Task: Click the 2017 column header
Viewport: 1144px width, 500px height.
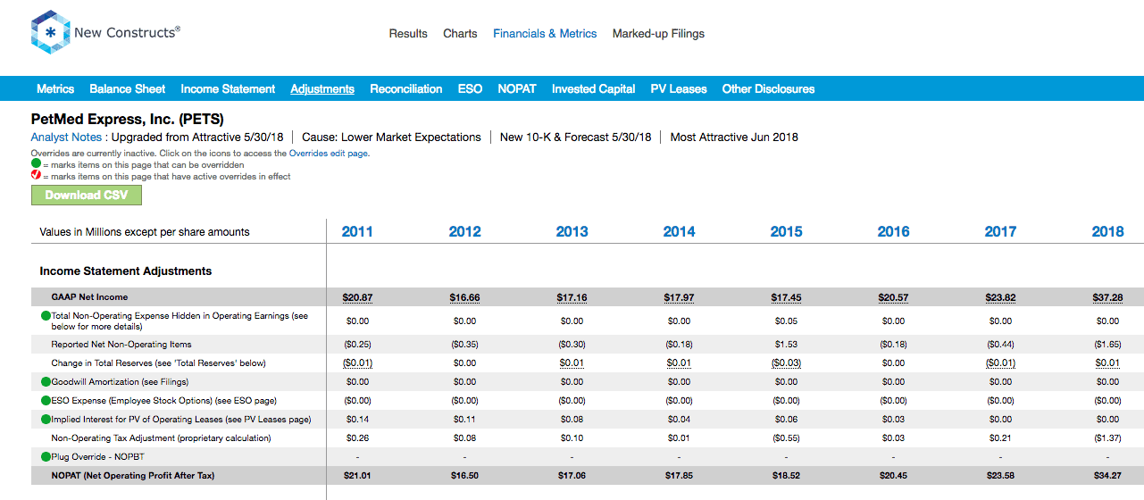Action: pyautogui.click(x=1000, y=232)
